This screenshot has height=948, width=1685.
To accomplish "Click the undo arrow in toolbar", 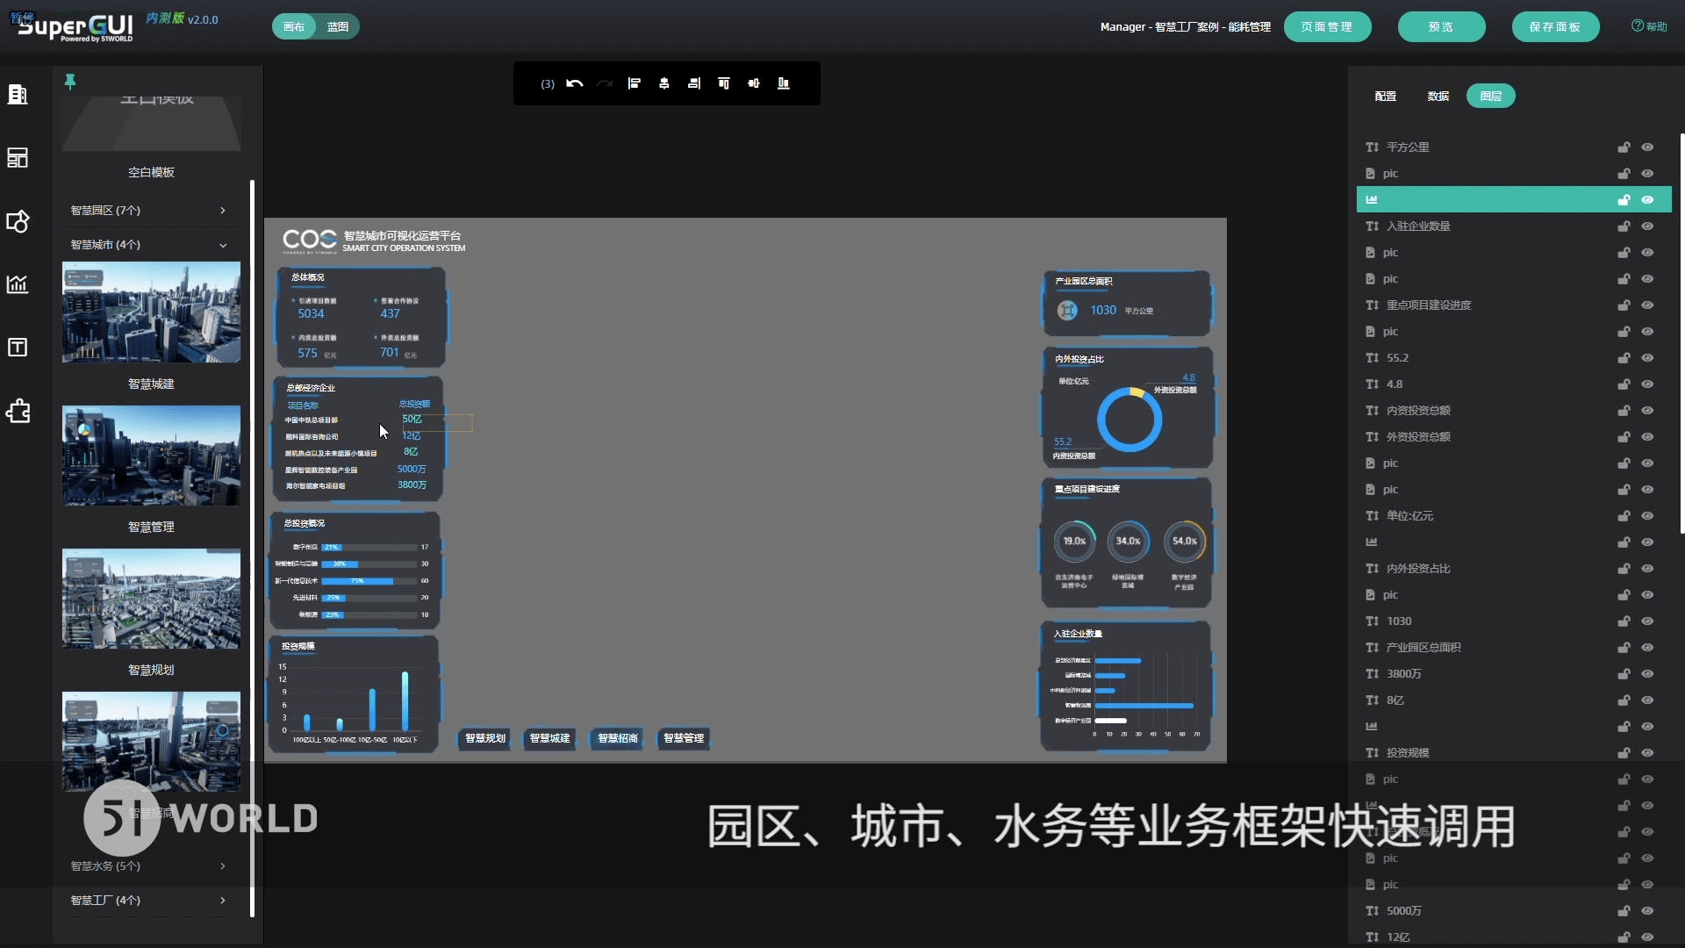I will pos(575,83).
